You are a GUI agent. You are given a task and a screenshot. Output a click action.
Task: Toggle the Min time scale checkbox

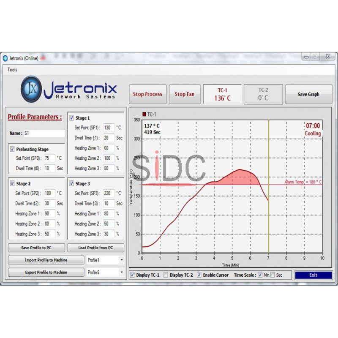coord(260,275)
